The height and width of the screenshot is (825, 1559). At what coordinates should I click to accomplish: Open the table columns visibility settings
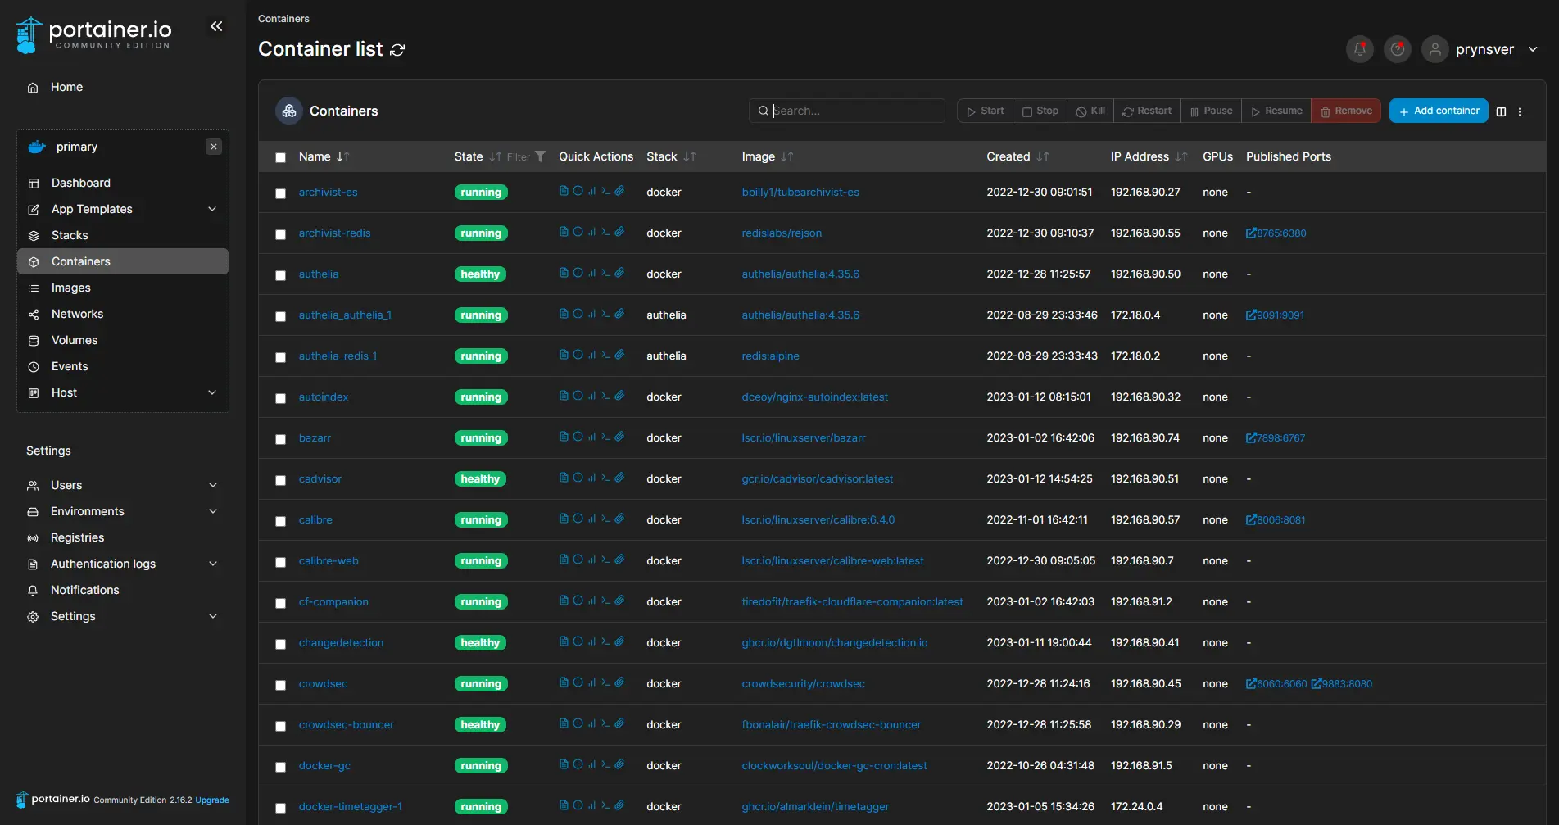tap(1501, 111)
